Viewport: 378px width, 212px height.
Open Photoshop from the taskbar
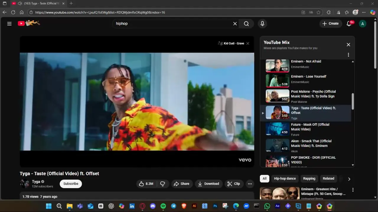[215, 206]
